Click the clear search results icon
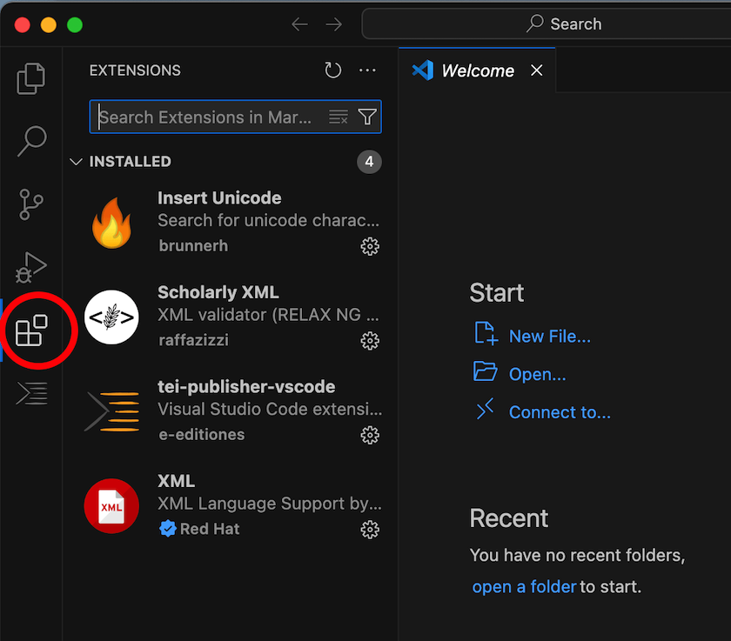Image resolution: width=731 pixels, height=641 pixels. tap(338, 116)
